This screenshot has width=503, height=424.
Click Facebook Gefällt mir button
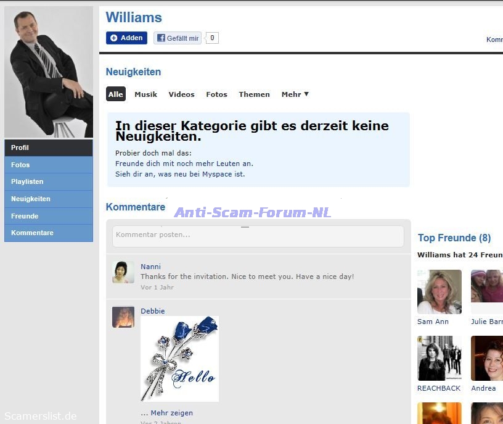click(178, 38)
